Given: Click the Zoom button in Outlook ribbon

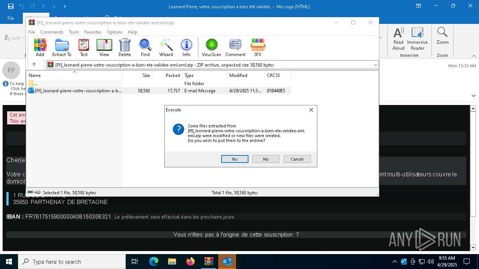Looking at the screenshot, I should coord(442,36).
